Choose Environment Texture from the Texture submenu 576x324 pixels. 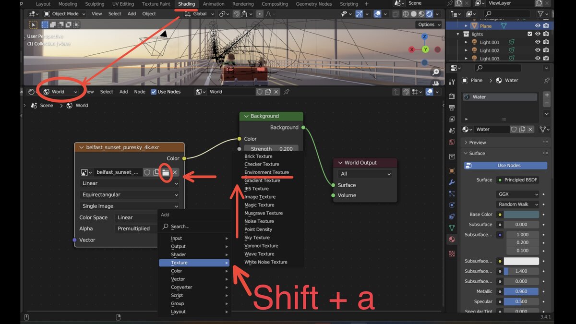pyautogui.click(x=267, y=172)
